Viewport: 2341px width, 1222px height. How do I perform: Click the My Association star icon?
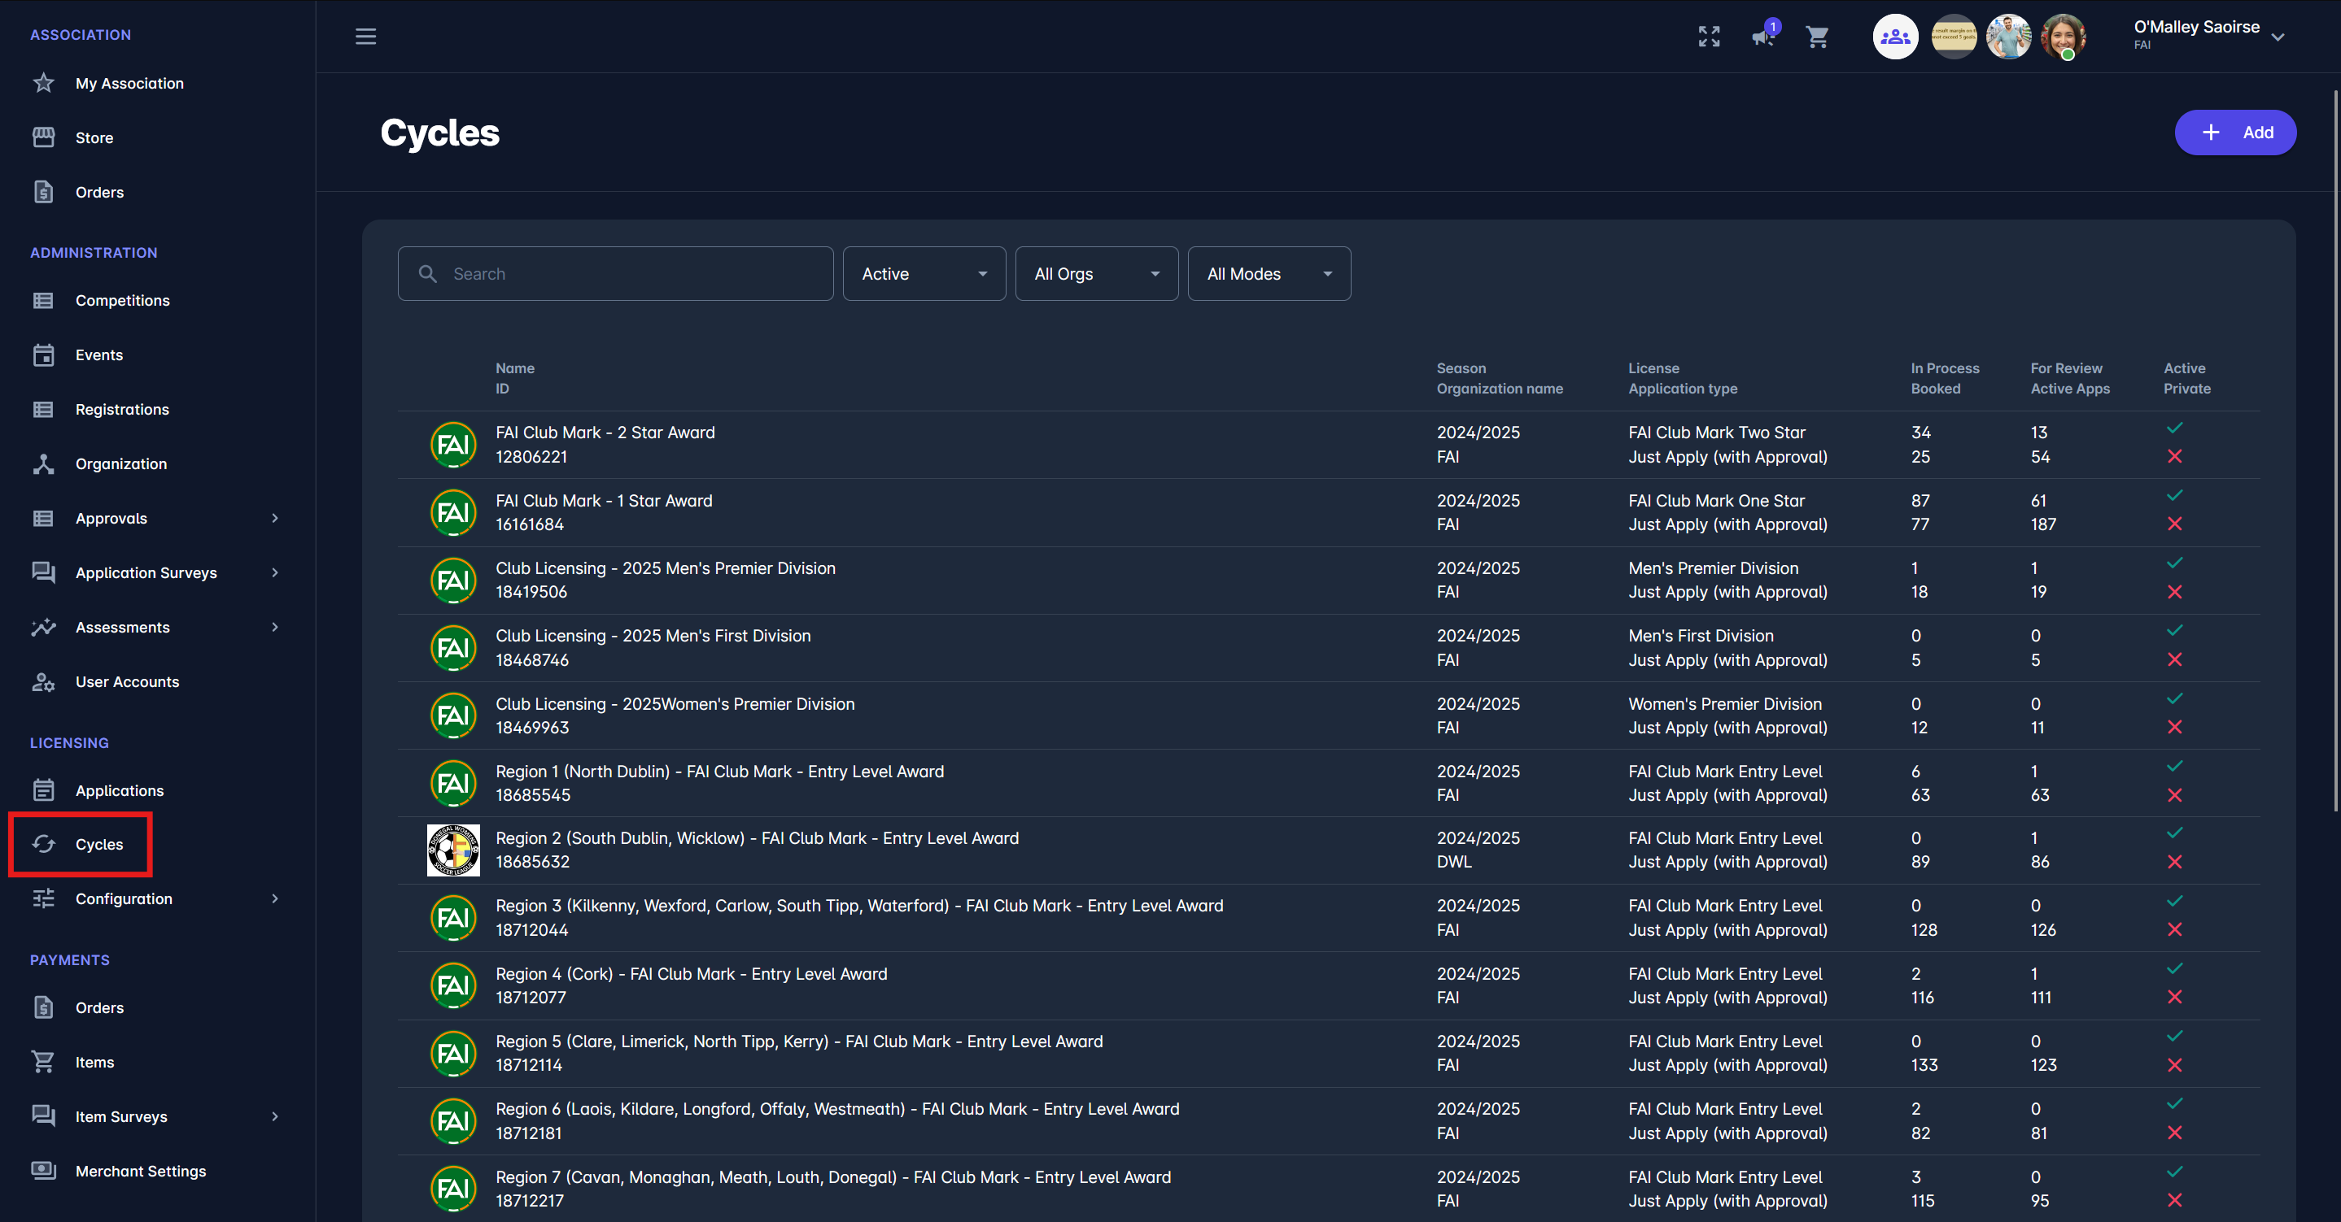click(44, 84)
